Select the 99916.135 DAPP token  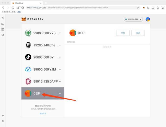point(43,81)
